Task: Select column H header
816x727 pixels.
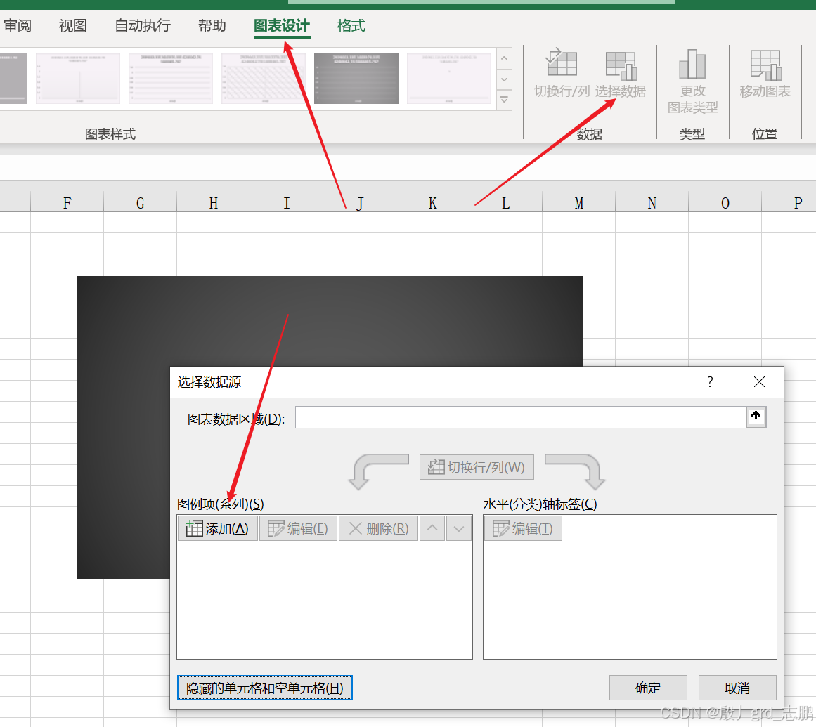Action: coord(214,202)
